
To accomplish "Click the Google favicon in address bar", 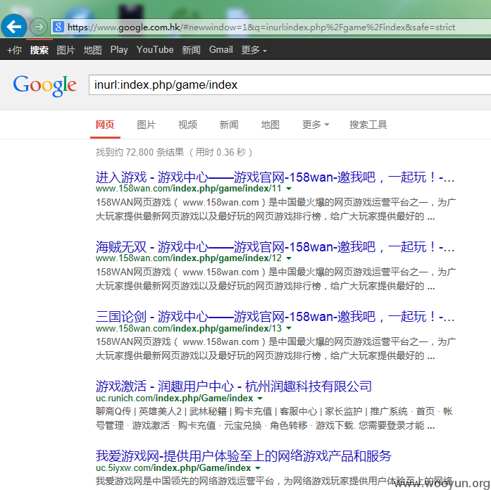I will (x=58, y=27).
